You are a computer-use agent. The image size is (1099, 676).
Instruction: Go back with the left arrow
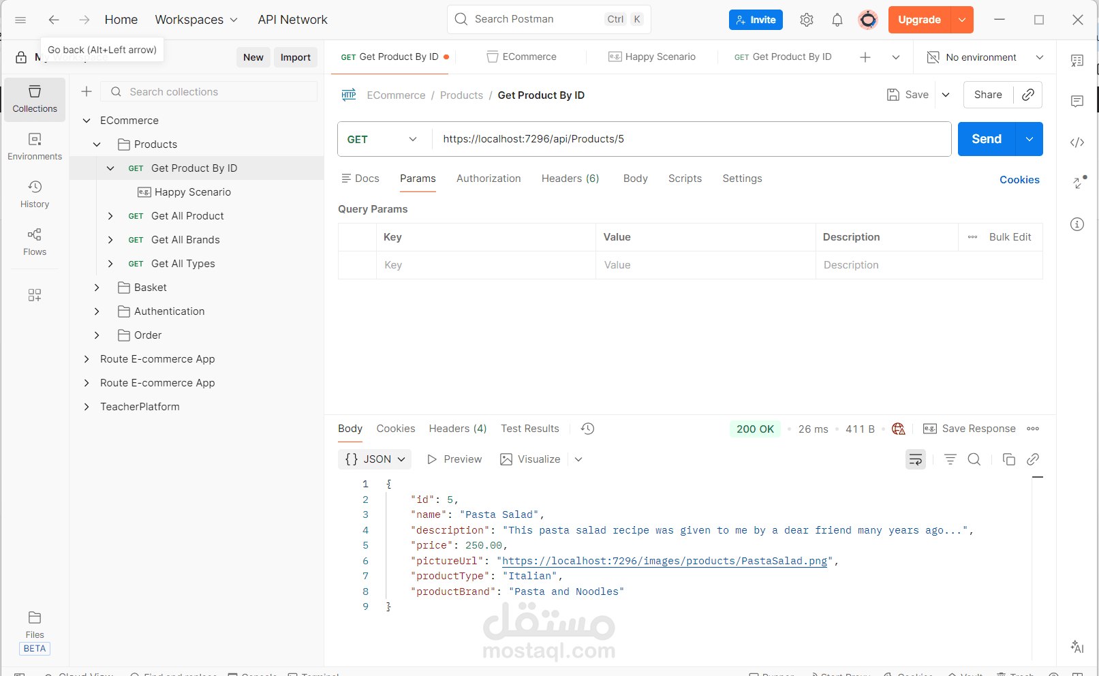coord(54,20)
